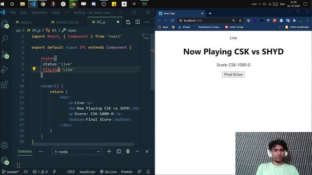Close the terminal panel
The image size is (312, 175).
click(147, 152)
